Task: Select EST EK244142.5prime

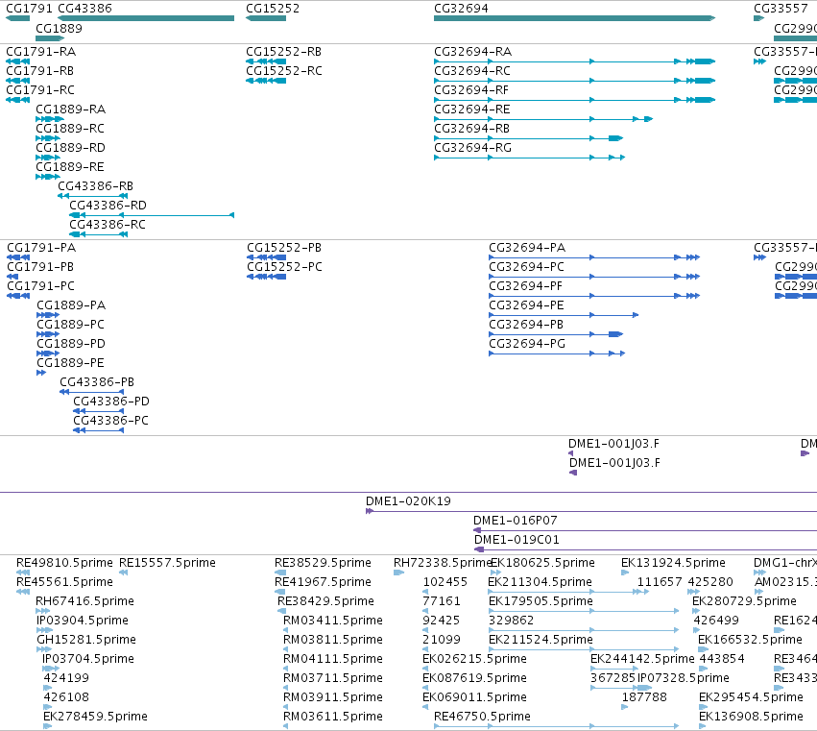Action: tap(614, 669)
